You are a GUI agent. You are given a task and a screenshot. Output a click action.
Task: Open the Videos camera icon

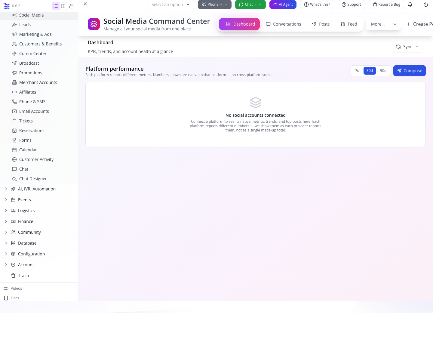click(6, 288)
